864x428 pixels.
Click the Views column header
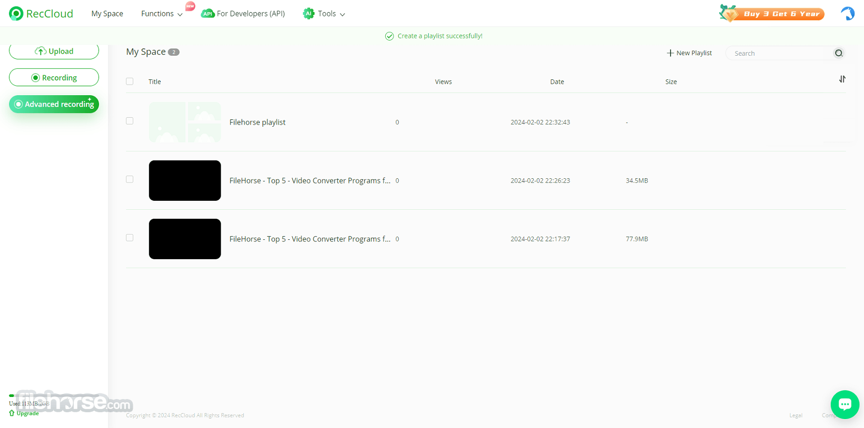point(444,81)
